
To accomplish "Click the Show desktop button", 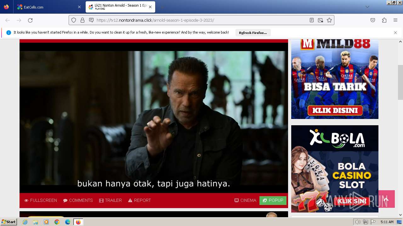I will (x=400, y=222).
